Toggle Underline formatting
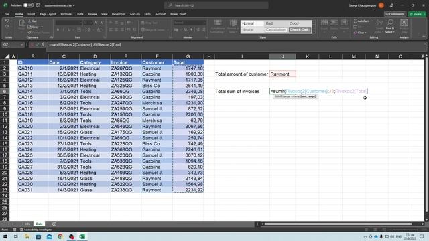429x241 pixels. (x=69, y=29)
